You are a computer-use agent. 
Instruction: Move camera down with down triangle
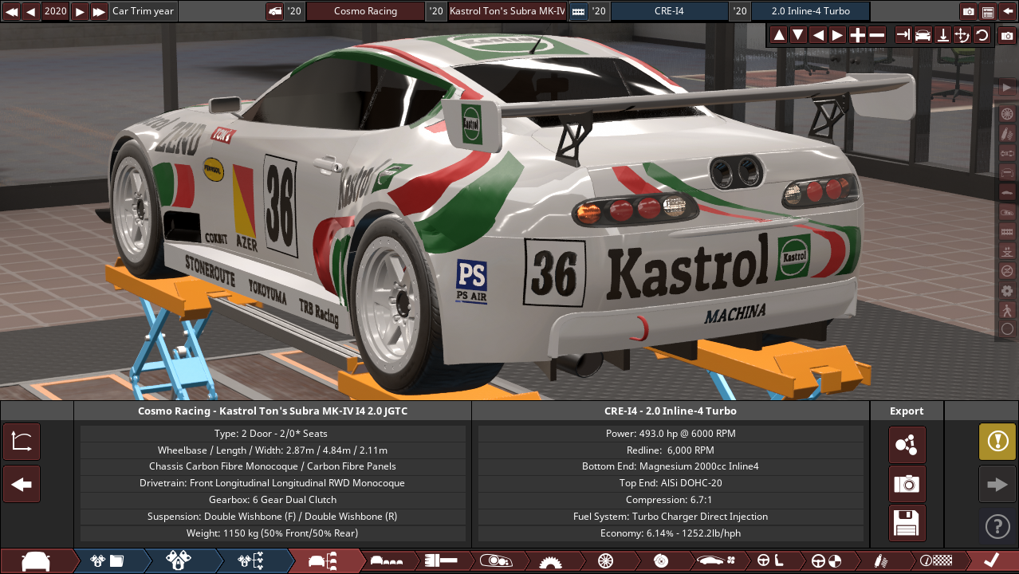click(x=798, y=35)
